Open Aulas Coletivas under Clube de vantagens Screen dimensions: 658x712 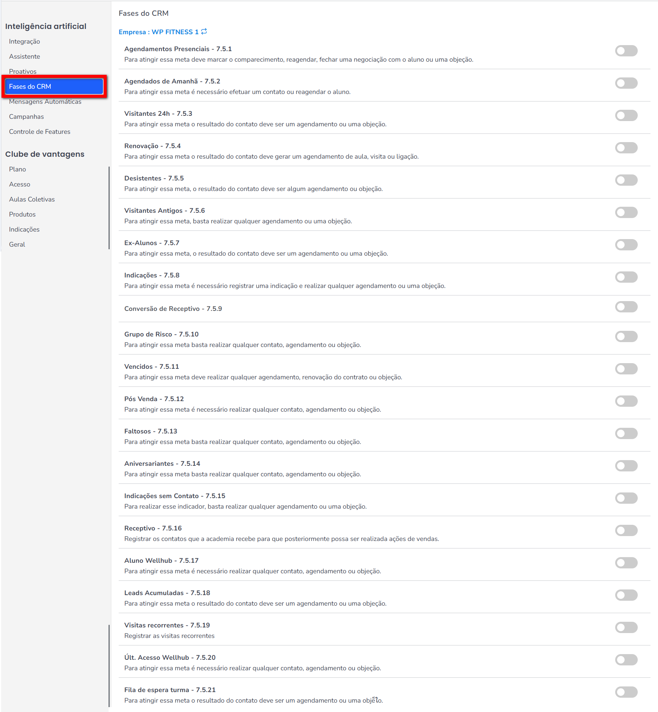[x=32, y=199]
